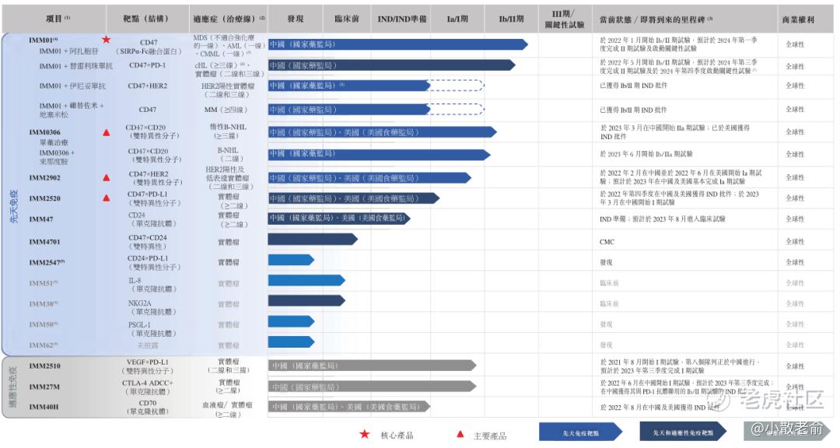Click the IMM0306 project name
This screenshot has width=840, height=448.
(x=44, y=132)
